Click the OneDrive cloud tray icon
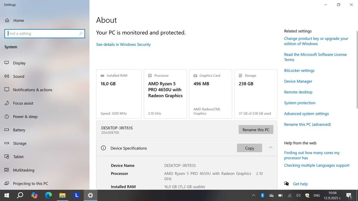 (x=271, y=195)
